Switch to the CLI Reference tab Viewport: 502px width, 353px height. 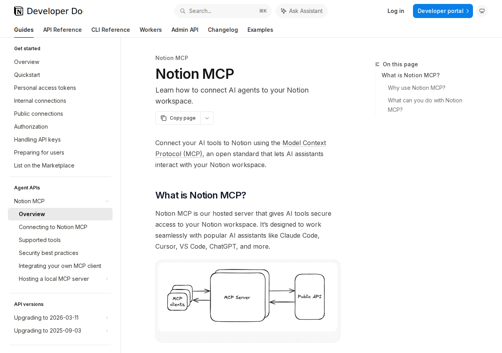tap(111, 30)
